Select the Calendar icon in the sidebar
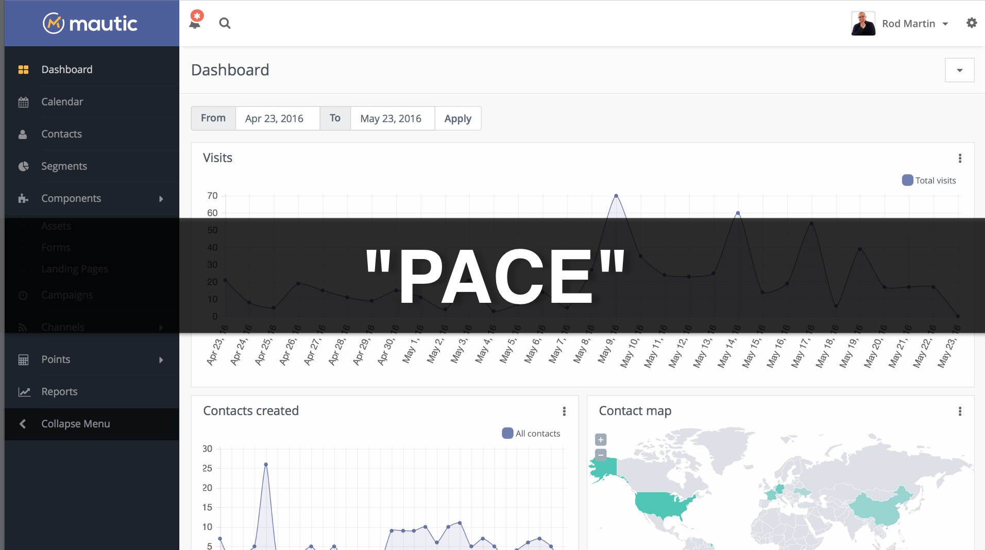Image resolution: width=985 pixels, height=550 pixels. [24, 101]
